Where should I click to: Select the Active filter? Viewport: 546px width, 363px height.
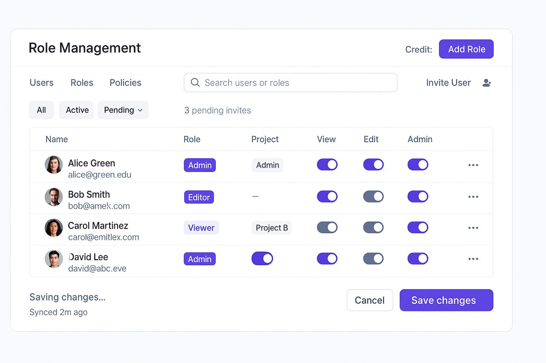click(x=77, y=110)
